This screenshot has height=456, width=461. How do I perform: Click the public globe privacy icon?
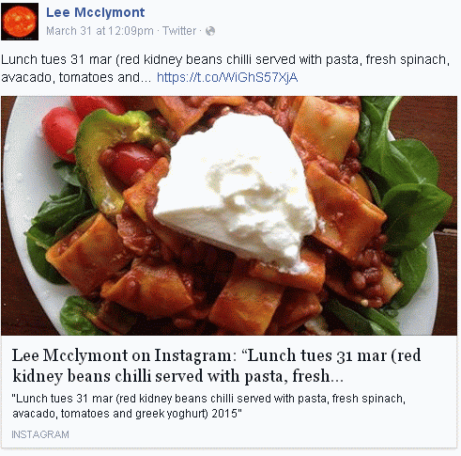click(210, 31)
